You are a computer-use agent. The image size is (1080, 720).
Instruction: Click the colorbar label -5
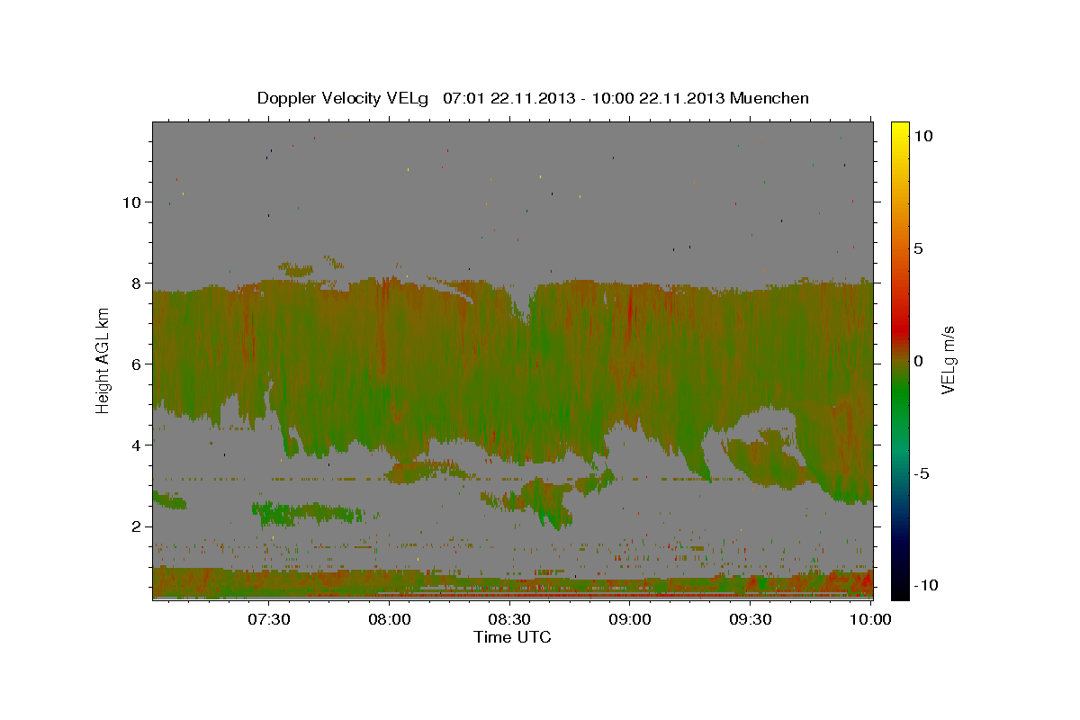point(921,473)
